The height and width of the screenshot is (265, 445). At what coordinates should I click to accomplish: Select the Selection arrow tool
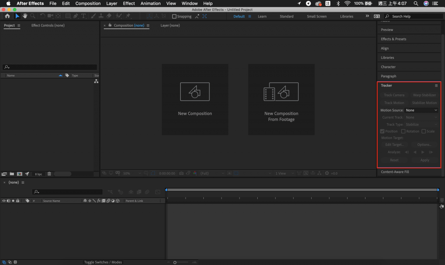[x=17, y=16]
